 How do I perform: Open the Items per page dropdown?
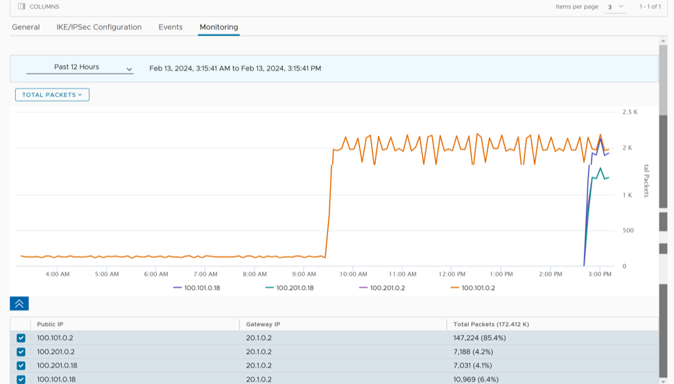[614, 7]
